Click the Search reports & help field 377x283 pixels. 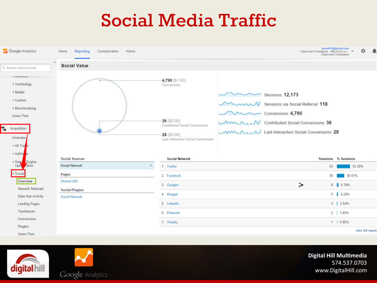tap(26, 68)
